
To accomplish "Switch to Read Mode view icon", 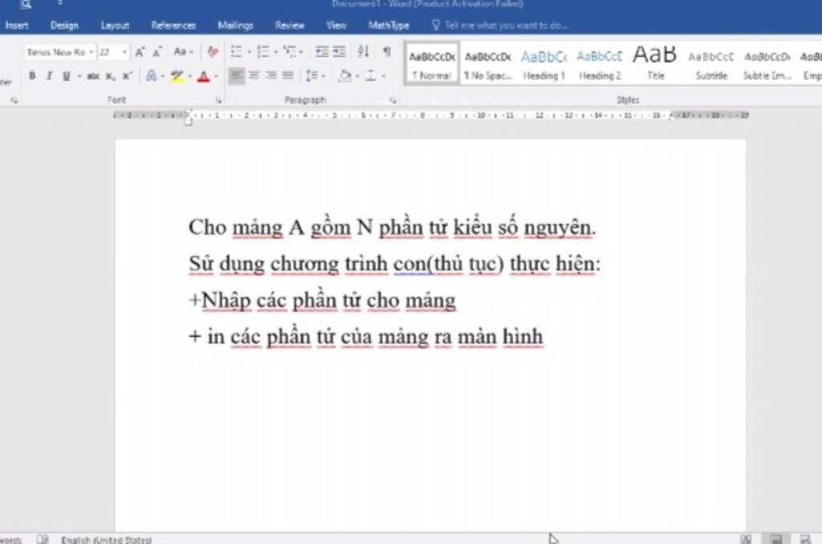I will [746, 538].
